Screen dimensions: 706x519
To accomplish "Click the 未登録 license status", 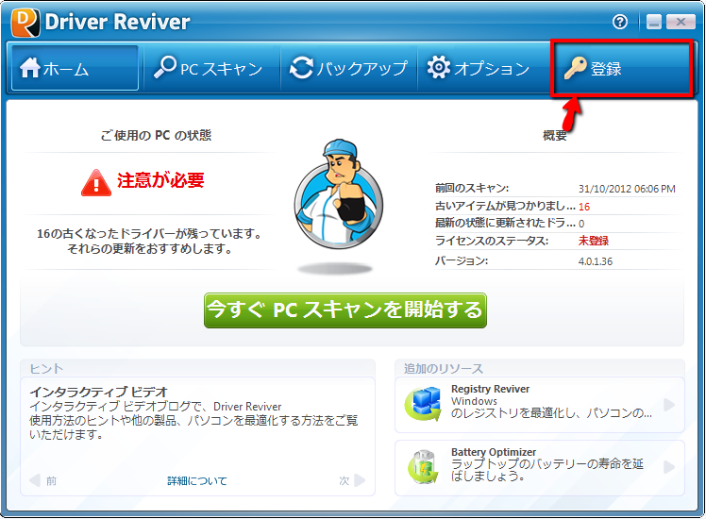I will (x=594, y=241).
